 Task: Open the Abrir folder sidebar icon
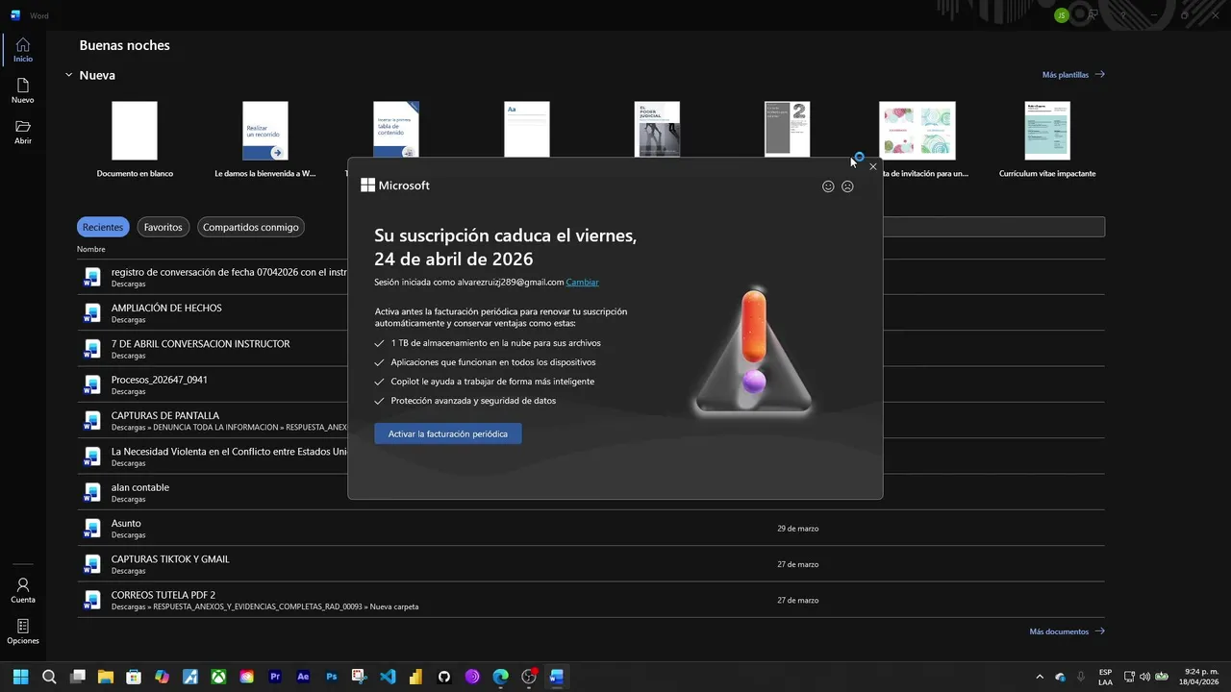pos(23,133)
